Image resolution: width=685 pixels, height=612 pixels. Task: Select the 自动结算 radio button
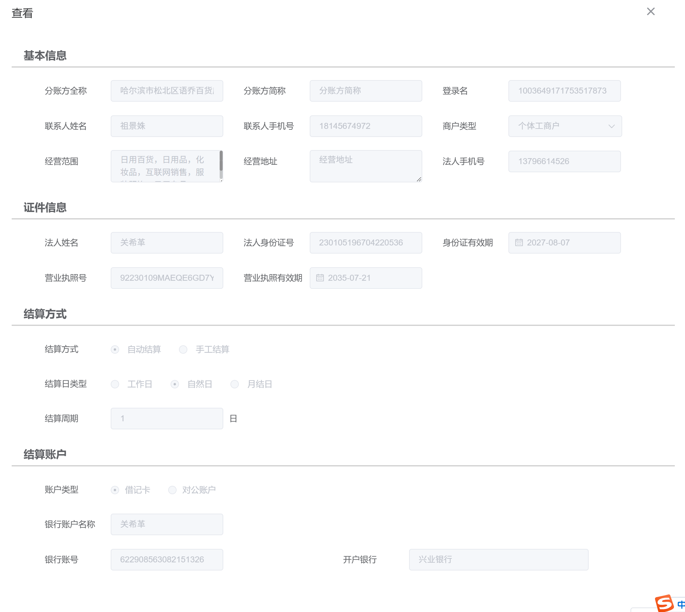pyautogui.click(x=115, y=350)
